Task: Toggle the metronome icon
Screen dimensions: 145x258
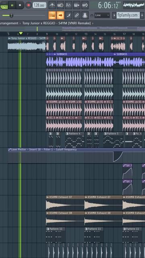Action: coord(52,5)
